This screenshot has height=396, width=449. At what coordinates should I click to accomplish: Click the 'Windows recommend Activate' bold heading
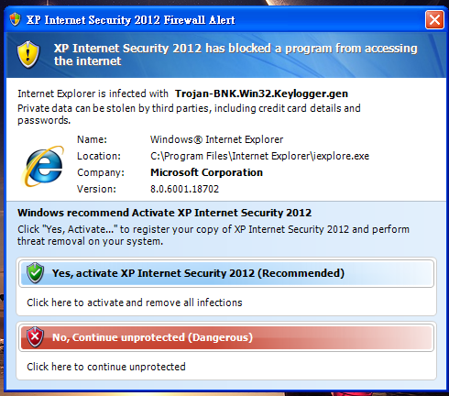click(x=164, y=213)
